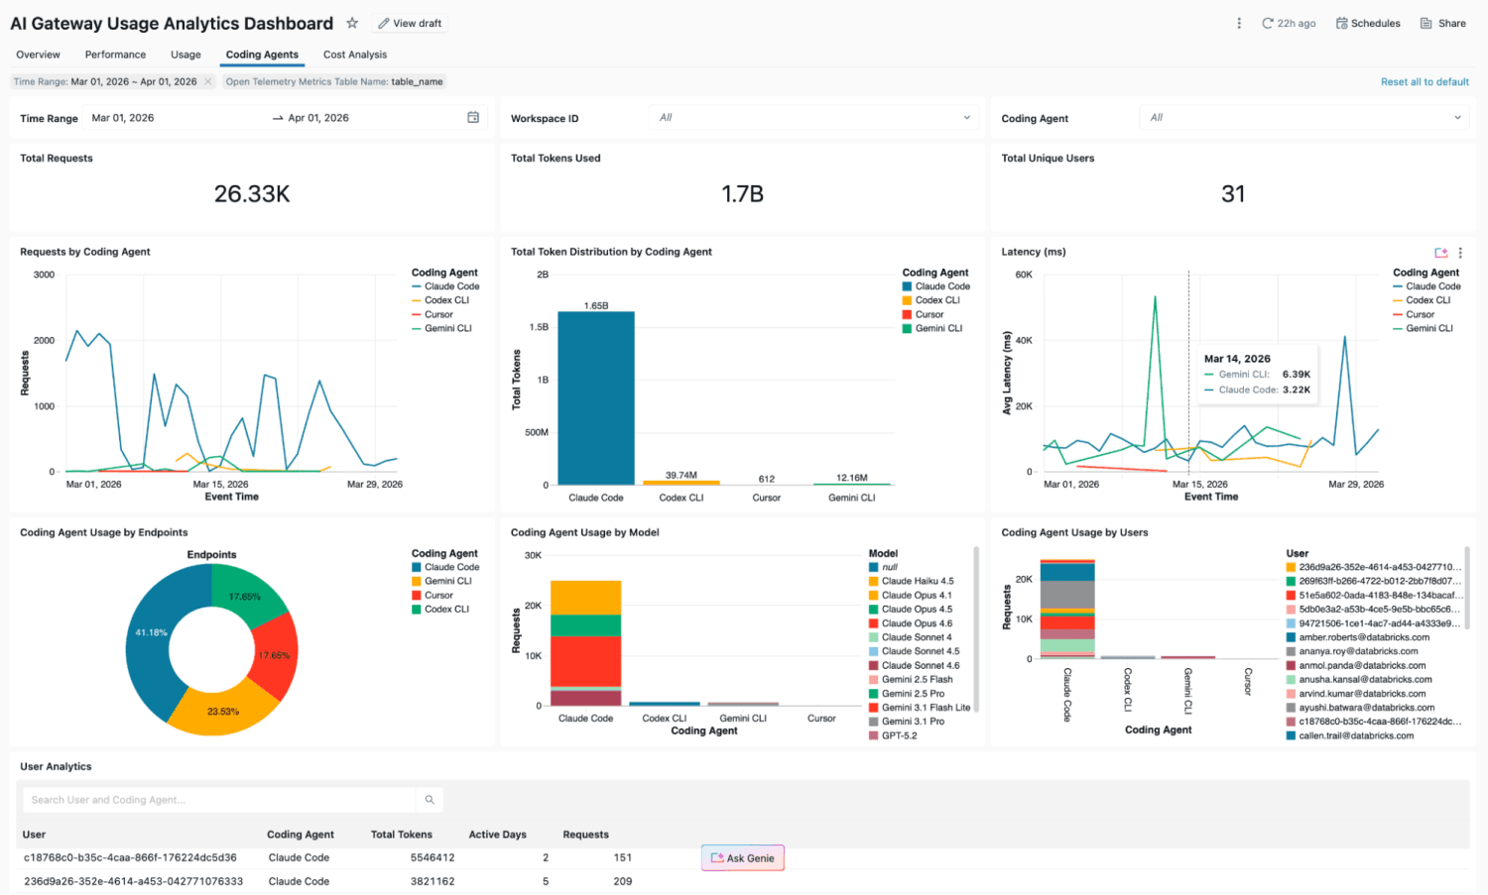This screenshot has width=1488, height=895.
Task: Click the Search User and Coding Agent field
Action: coord(218,800)
